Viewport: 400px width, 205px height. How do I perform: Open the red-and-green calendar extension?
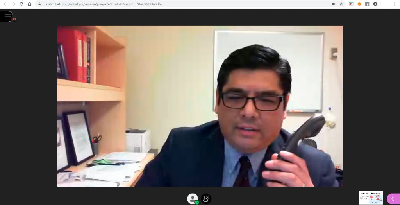tap(351, 4)
